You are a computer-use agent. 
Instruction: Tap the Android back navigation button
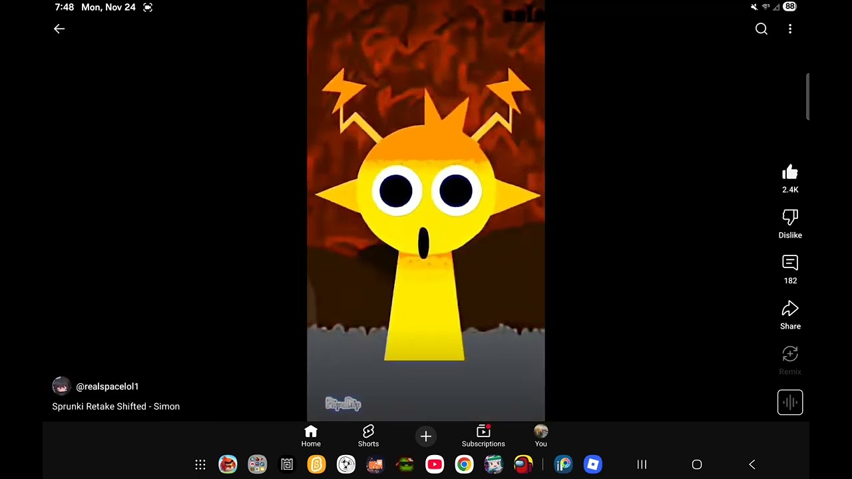coord(752,464)
